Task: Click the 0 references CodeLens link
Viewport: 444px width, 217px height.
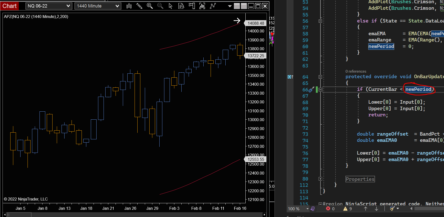Action: click(x=356, y=71)
